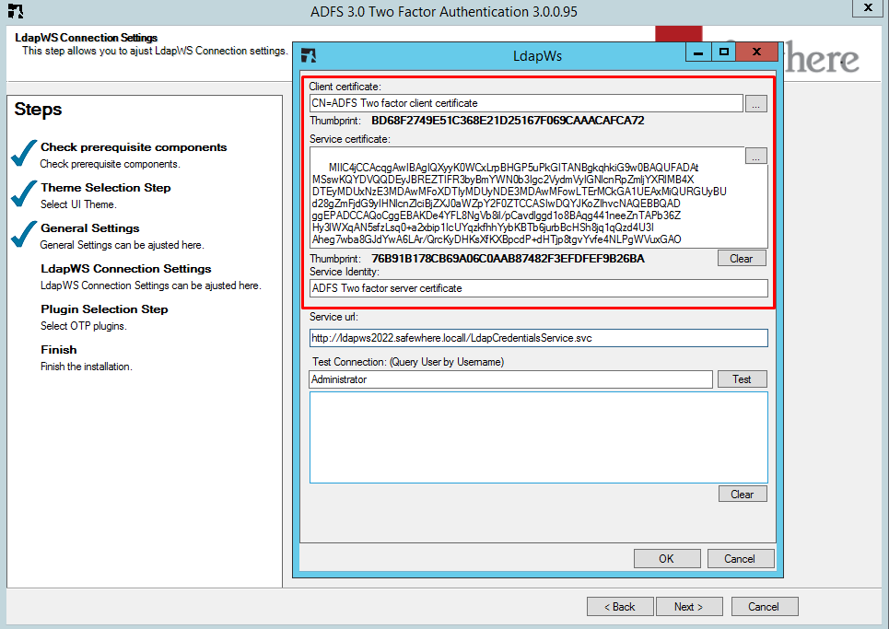
Task: Click the 'Select OTP plugins.' description
Action: tap(84, 326)
